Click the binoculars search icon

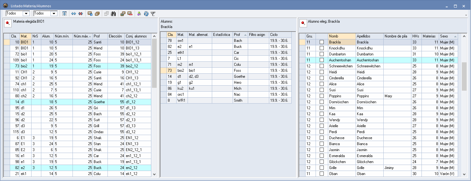coord(113,14)
